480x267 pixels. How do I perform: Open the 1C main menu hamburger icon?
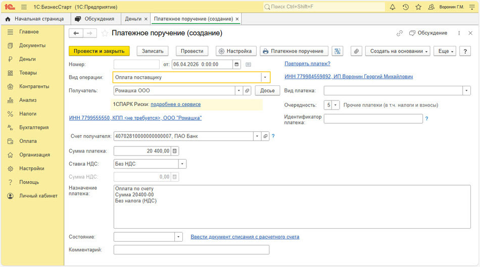pyautogui.click(x=24, y=7)
